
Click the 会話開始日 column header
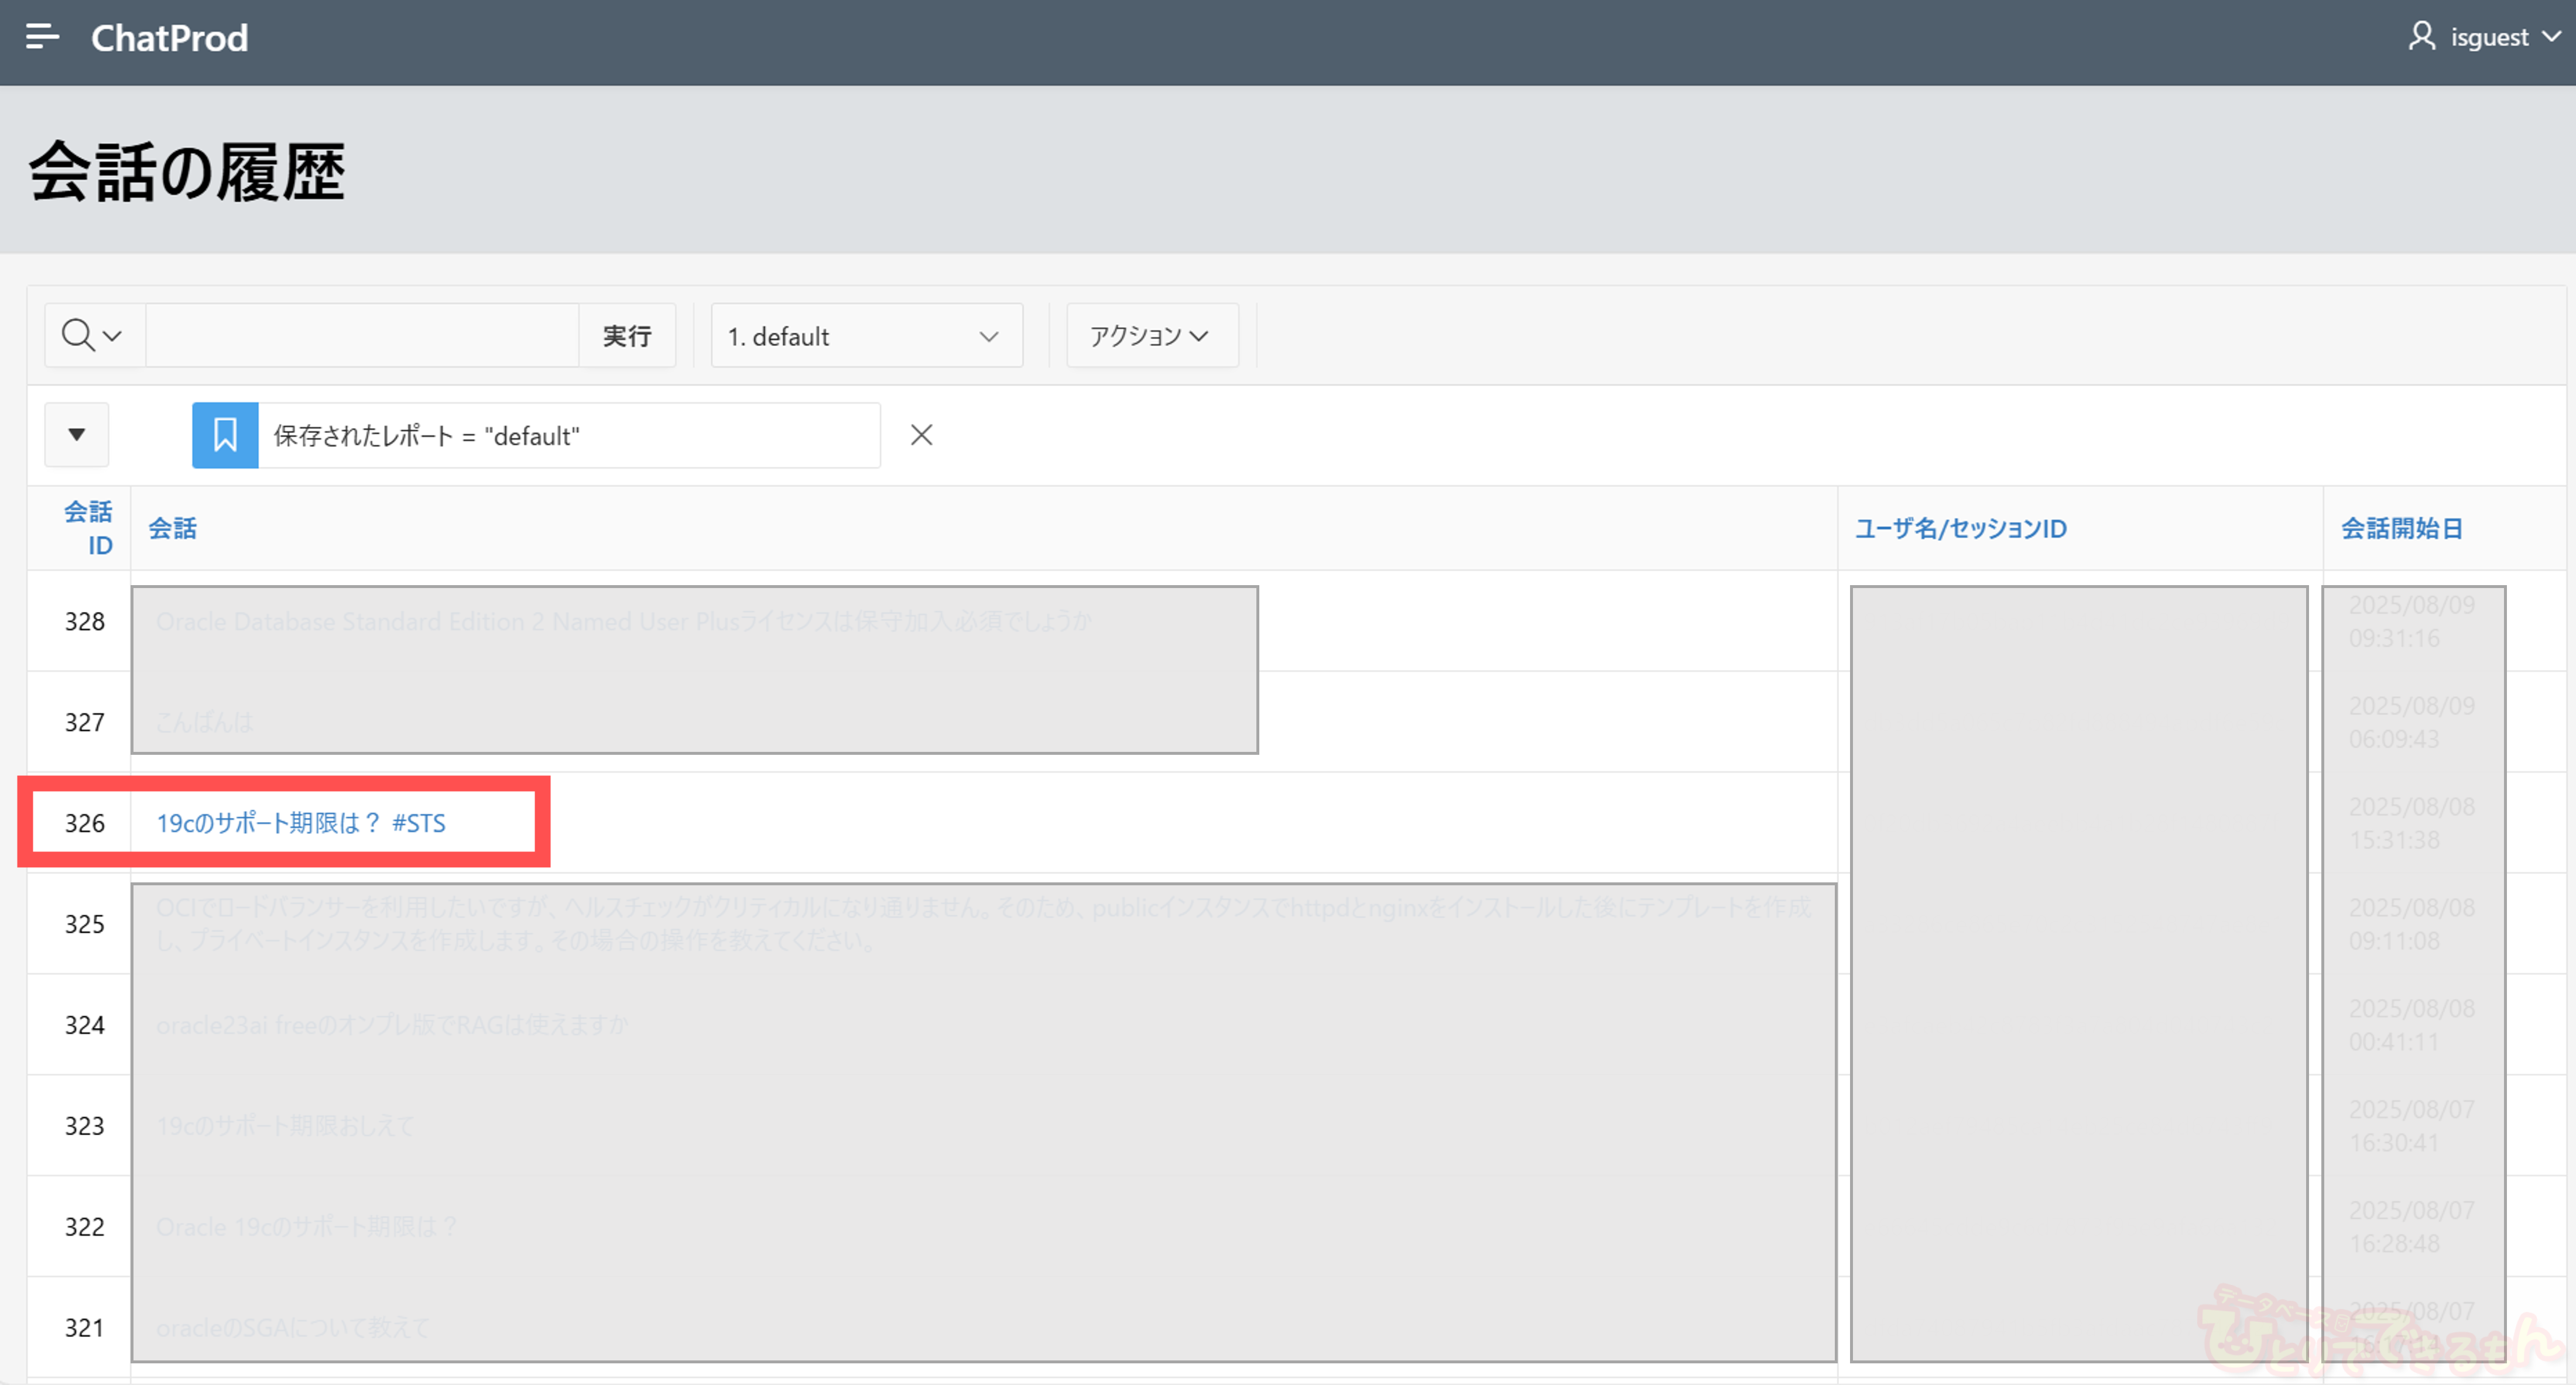(x=2401, y=528)
